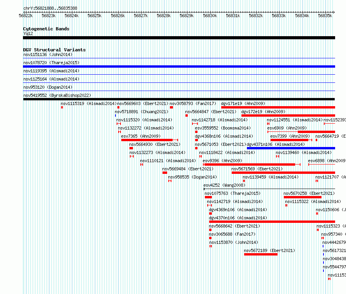The width and height of the screenshot is (346, 294).
Task: Click the nsv3065688 (Fan2017) label
Action: click(x=232, y=234)
